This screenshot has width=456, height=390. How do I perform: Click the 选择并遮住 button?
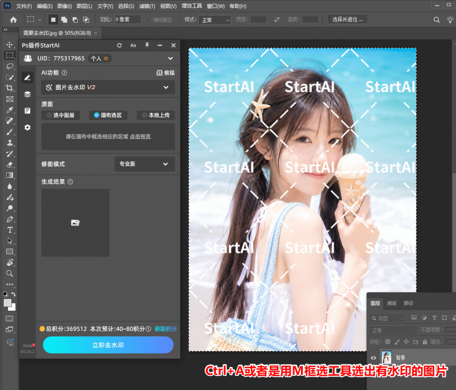(x=347, y=20)
